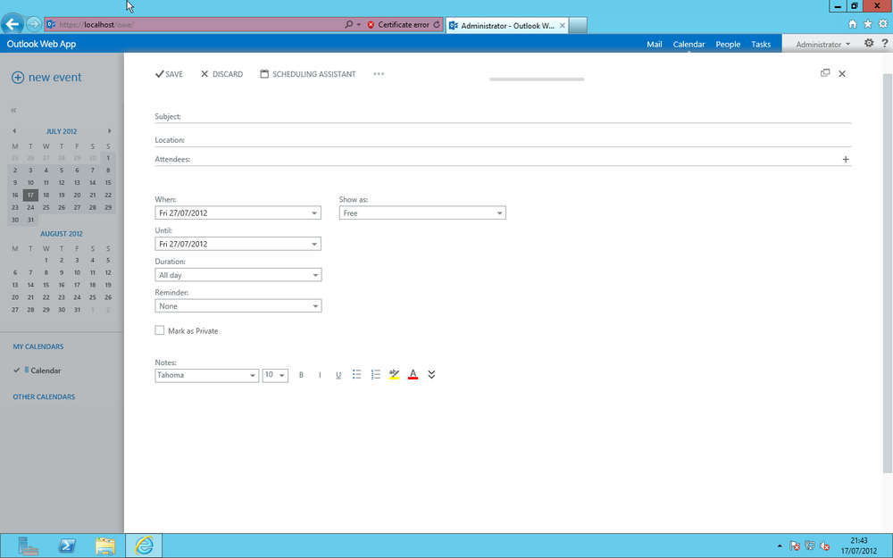Image resolution: width=893 pixels, height=558 pixels.
Task: Toggle underline formatting in notes
Action: tap(338, 375)
